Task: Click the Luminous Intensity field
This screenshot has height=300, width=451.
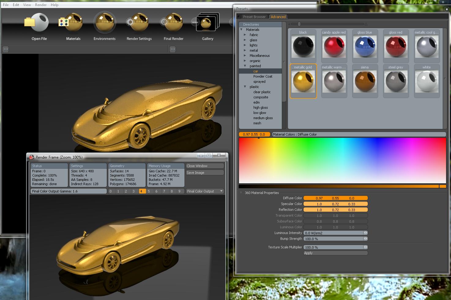Action: click(333, 233)
